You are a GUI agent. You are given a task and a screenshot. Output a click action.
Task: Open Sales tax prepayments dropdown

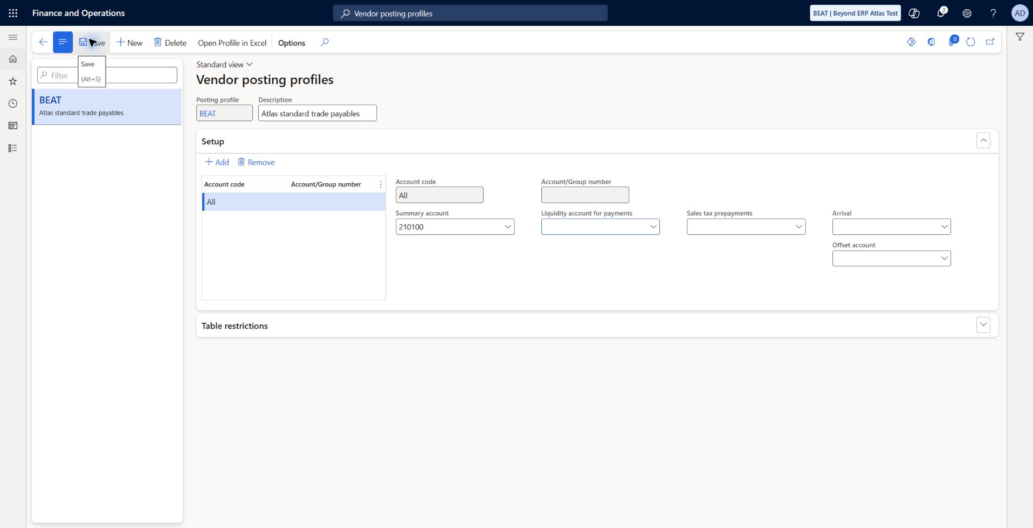[798, 227]
